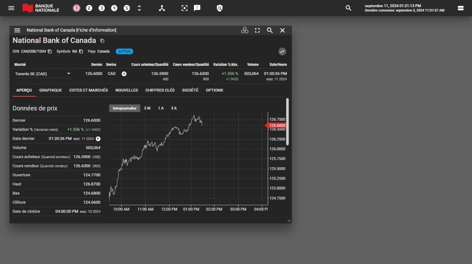Click the ACTION badge
472x264 pixels.
(124, 51)
